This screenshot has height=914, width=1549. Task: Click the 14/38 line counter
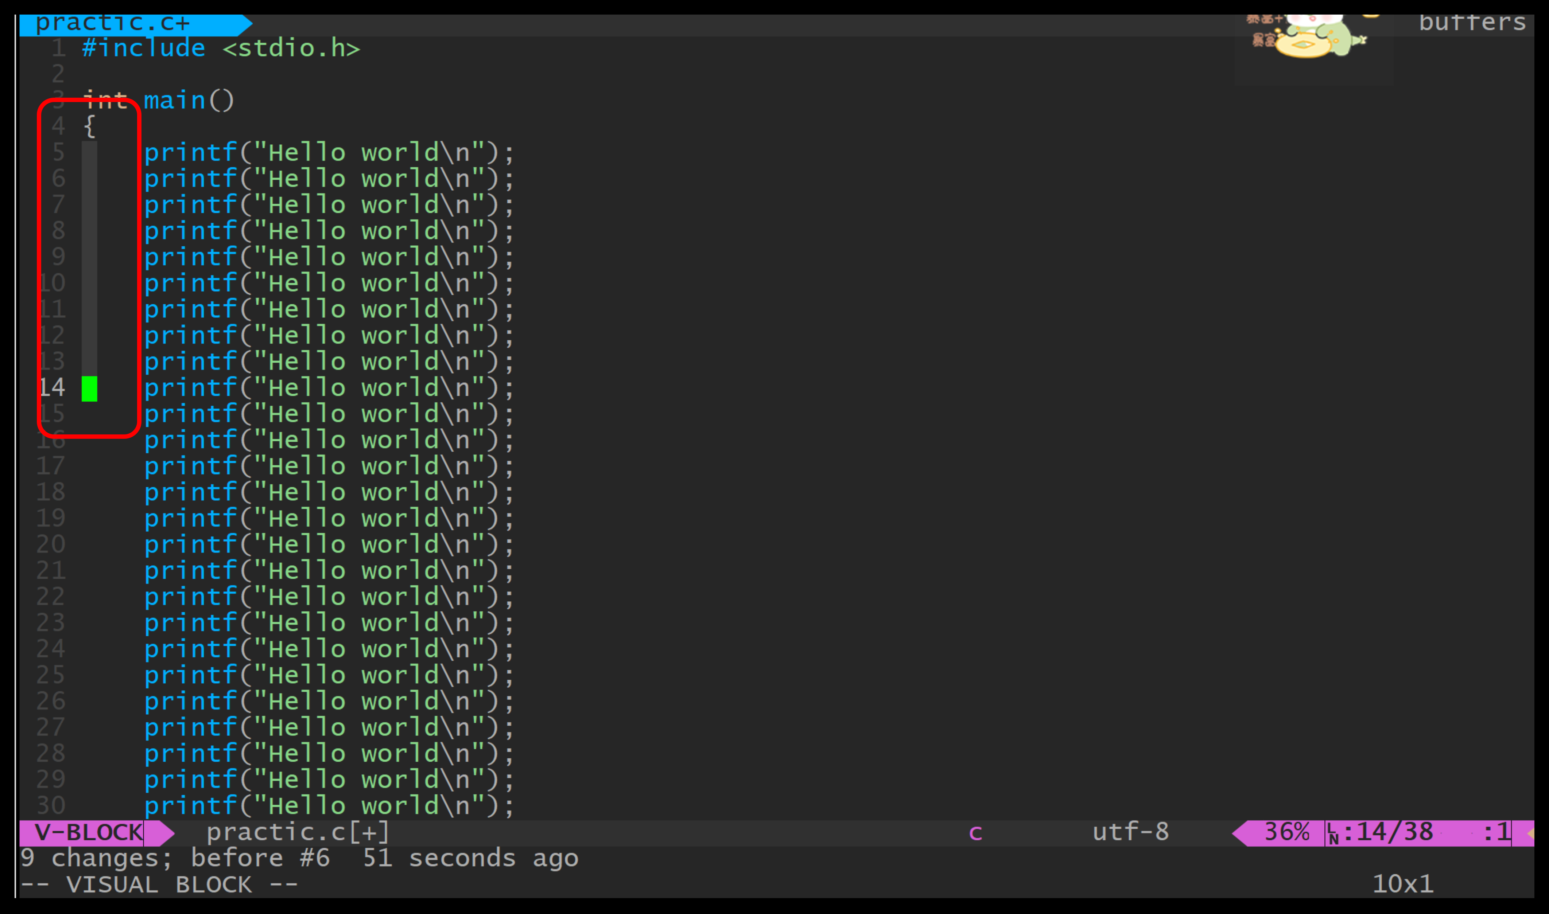tap(1394, 833)
